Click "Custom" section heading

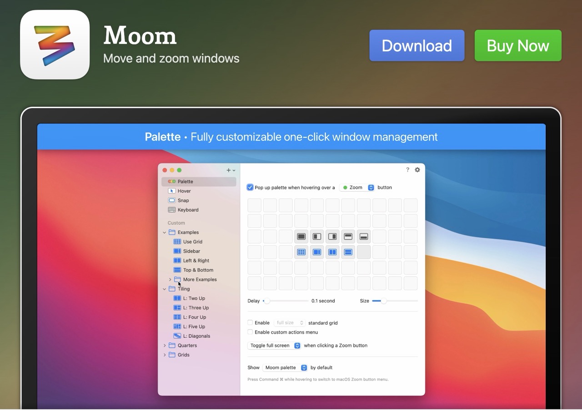coord(176,223)
